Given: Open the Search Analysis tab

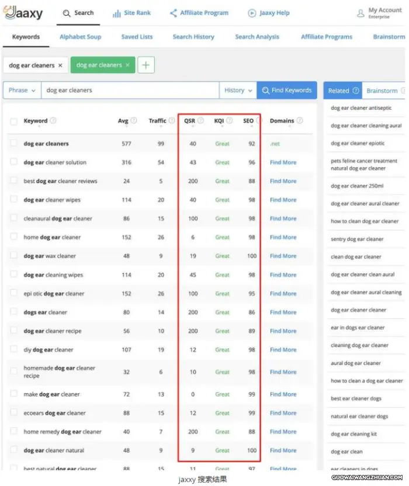Looking at the screenshot, I should (257, 37).
